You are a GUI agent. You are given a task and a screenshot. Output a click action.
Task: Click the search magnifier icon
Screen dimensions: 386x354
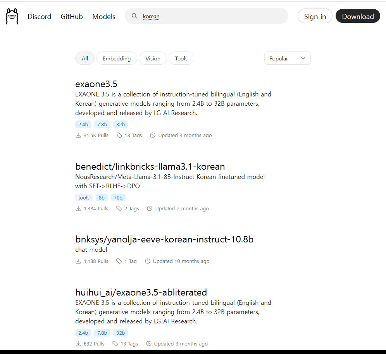pos(134,16)
